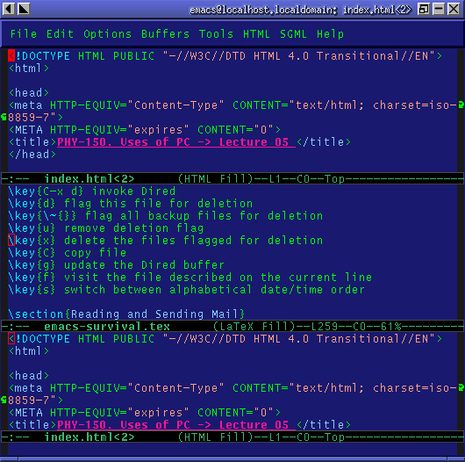Image resolution: width=465 pixels, height=462 pixels.
Task: Click the minimize window icon
Action: pos(439,9)
